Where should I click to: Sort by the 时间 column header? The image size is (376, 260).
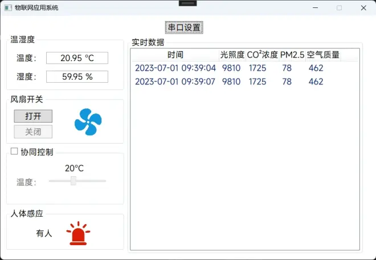175,55
